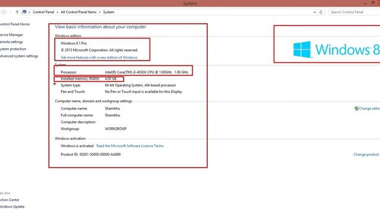Click the View basic information heading

tap(100, 27)
